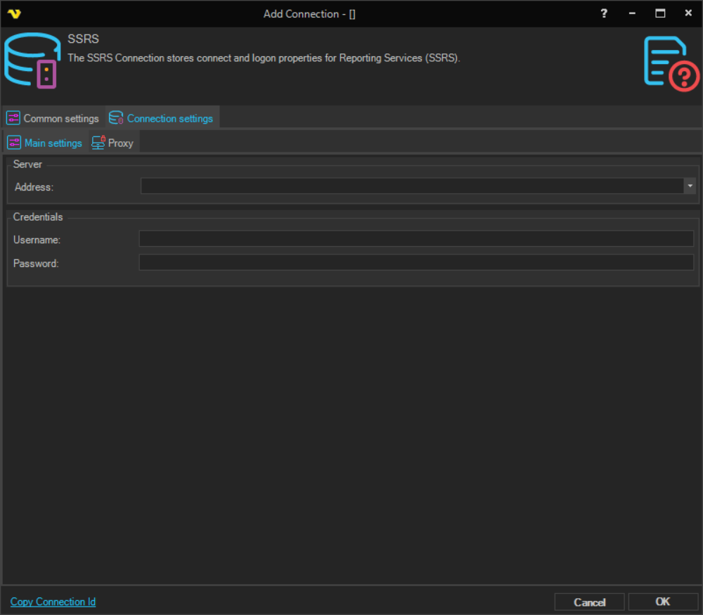Image resolution: width=703 pixels, height=615 pixels.
Task: Click into the Username text field
Action: 416,240
